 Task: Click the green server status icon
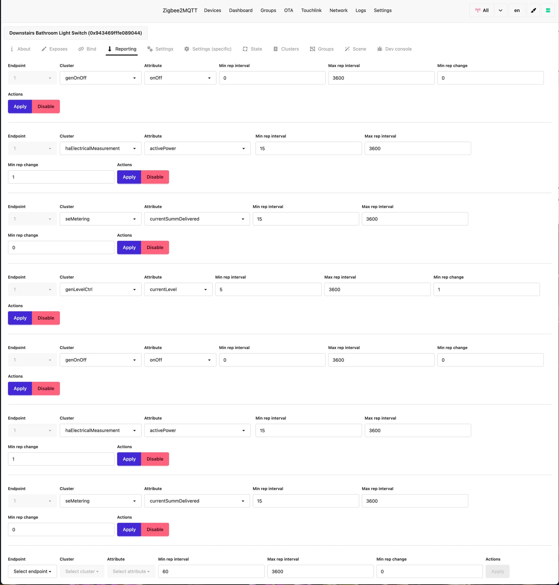548,10
